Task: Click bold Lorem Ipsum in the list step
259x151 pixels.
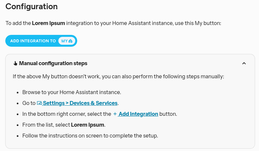Action: click(87, 125)
